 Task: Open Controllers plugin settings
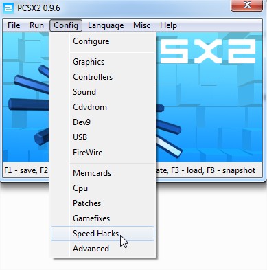[x=102, y=77]
